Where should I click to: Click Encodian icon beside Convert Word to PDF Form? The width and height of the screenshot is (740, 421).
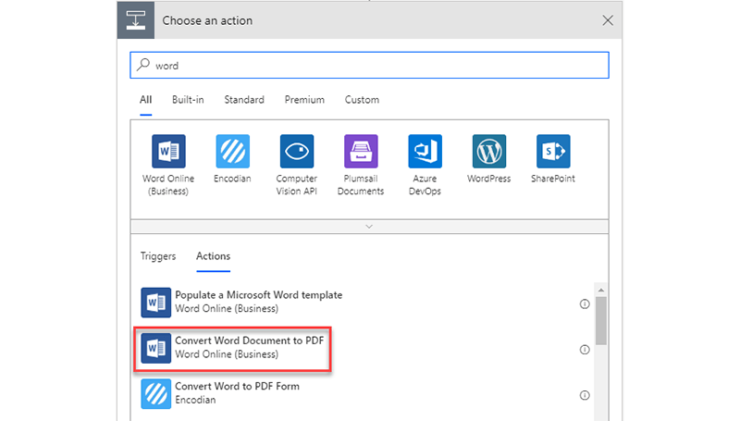156,394
